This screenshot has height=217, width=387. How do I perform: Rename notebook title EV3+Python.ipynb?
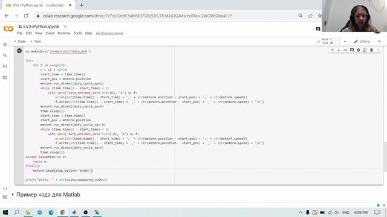click(x=41, y=27)
